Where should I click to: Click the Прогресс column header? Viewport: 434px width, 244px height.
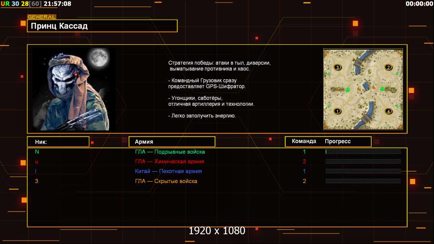coord(338,141)
